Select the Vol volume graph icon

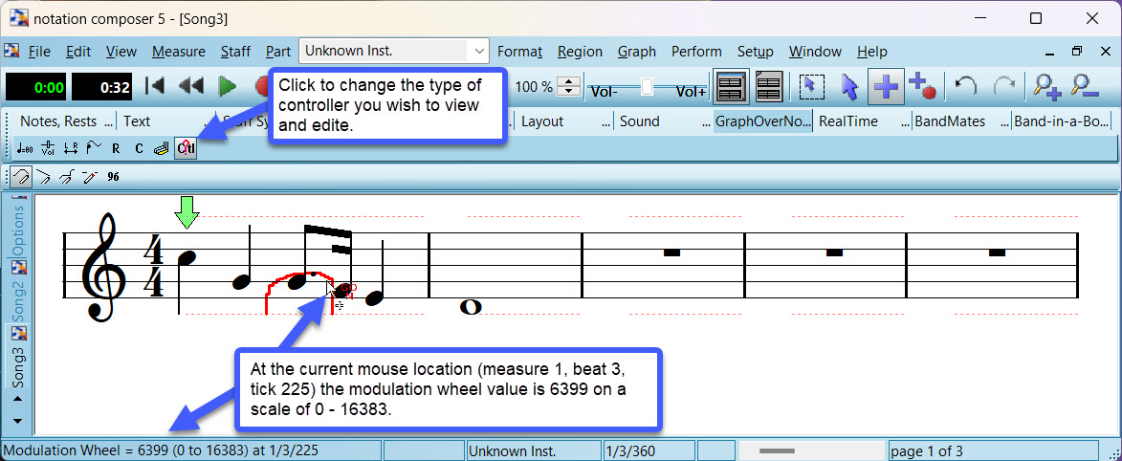click(48, 148)
